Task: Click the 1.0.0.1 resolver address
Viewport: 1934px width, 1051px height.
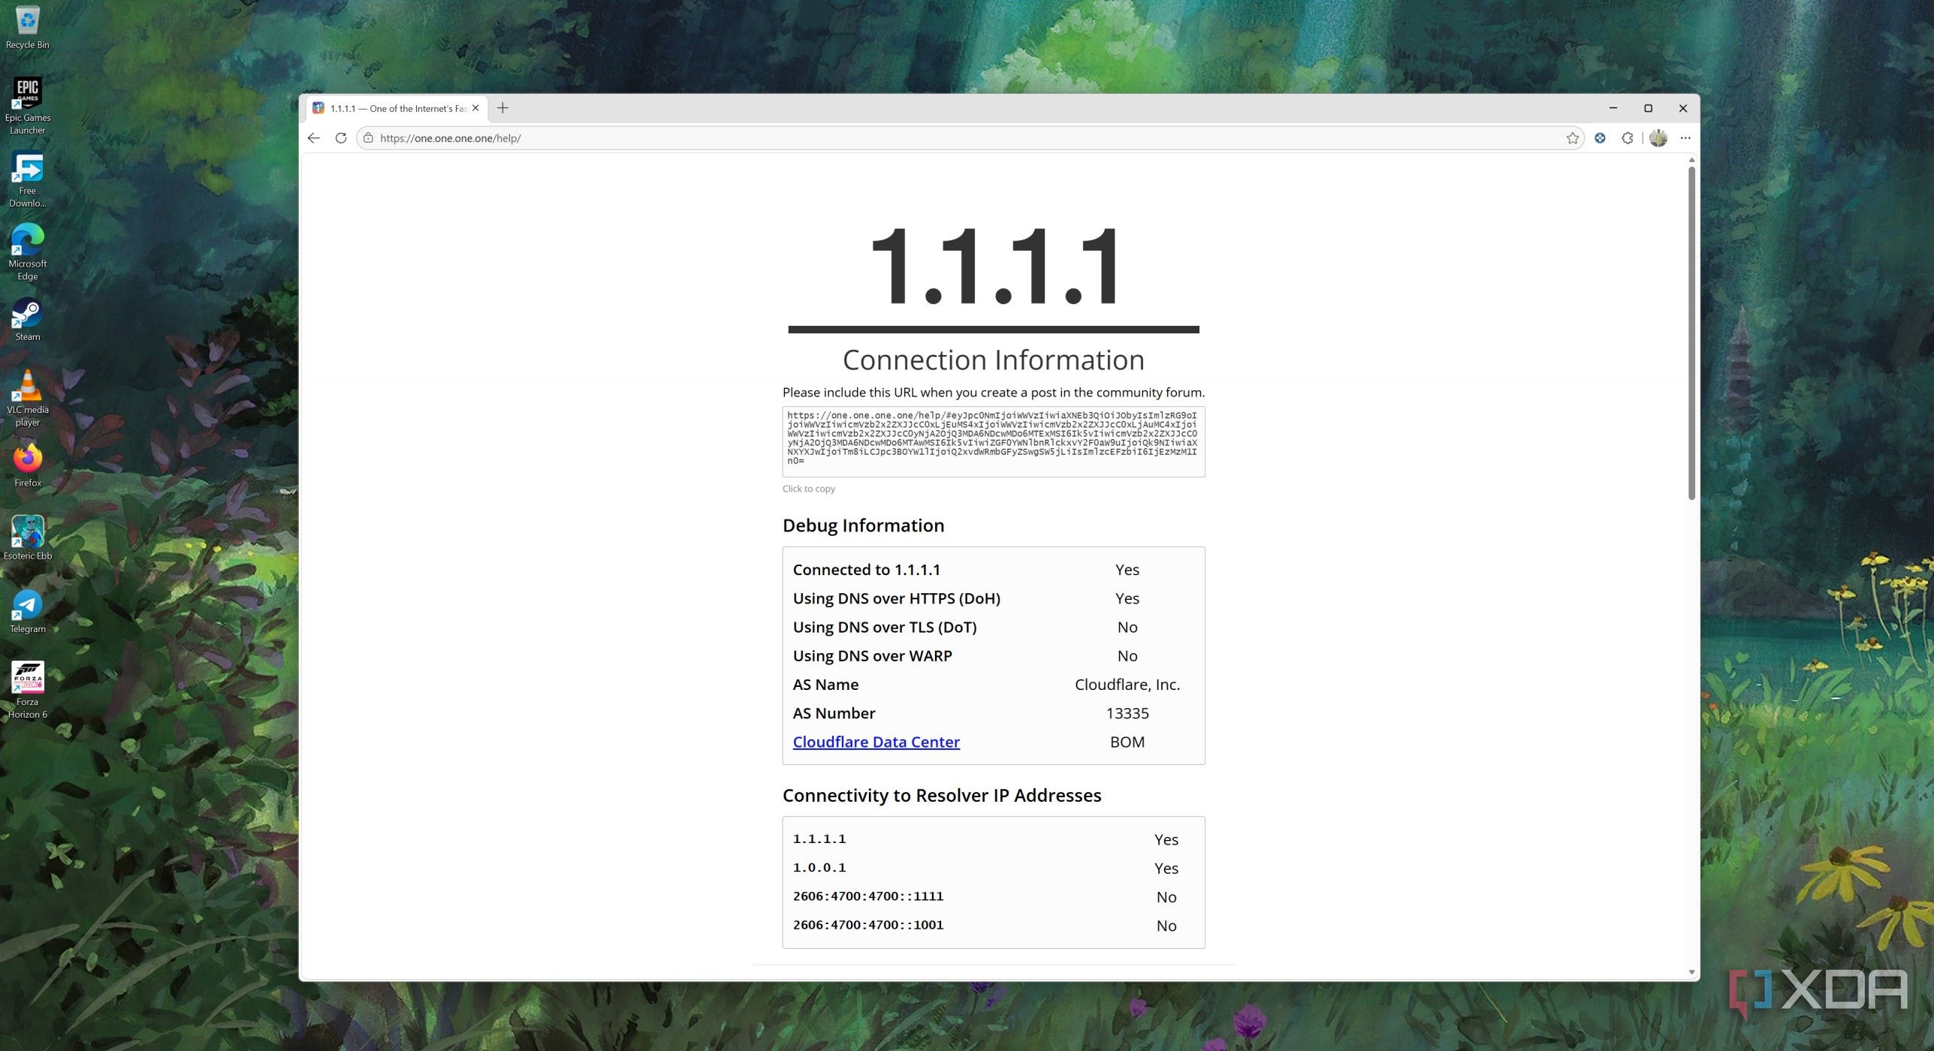Action: coord(819,867)
